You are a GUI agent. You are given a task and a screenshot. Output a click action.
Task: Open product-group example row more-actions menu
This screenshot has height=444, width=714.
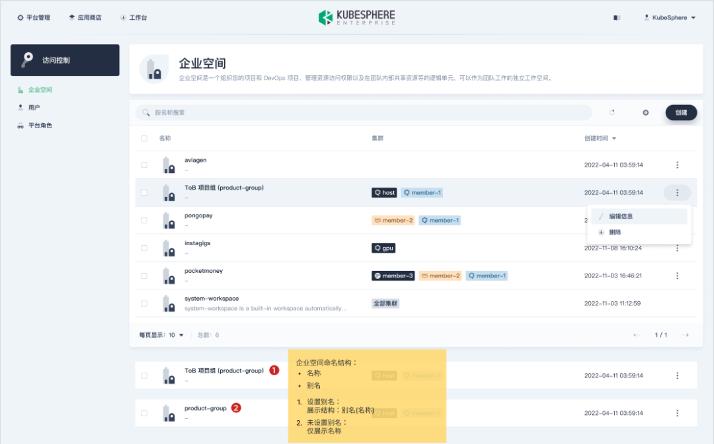677,413
